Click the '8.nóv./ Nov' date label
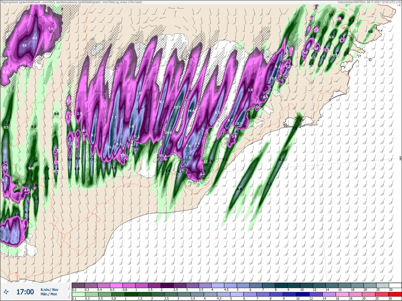Screen dimensions: 402x301 click(x=49, y=290)
